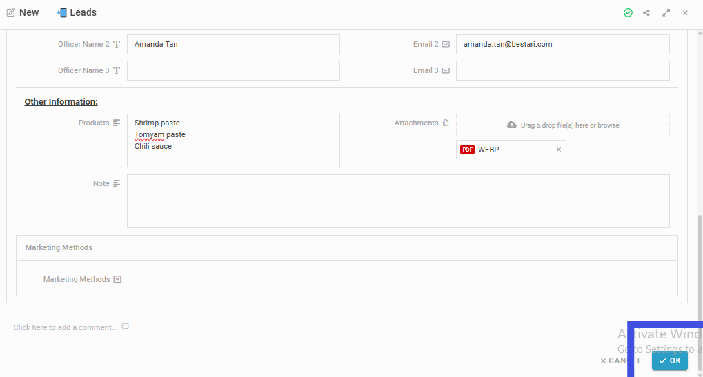Remove the WEBP attachment with its X
This screenshot has height=377, width=703.
coord(559,150)
